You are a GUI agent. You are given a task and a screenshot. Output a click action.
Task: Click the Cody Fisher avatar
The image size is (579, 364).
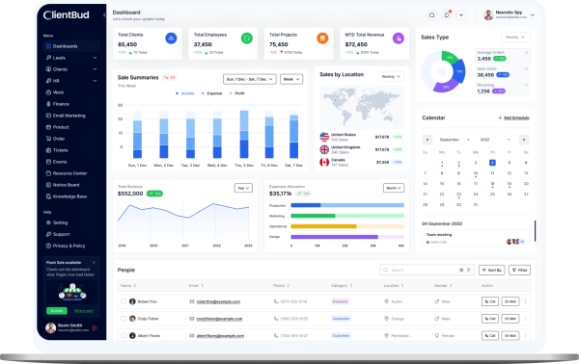click(132, 319)
